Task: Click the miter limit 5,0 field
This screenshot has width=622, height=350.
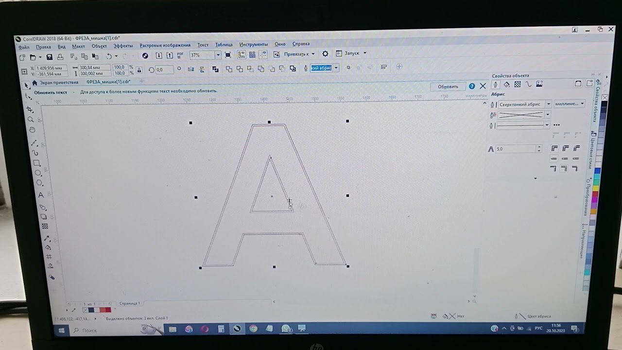Action: (x=517, y=149)
